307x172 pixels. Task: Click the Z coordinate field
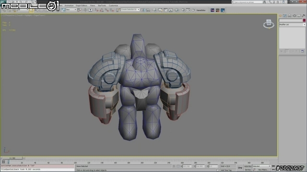pos(213,166)
